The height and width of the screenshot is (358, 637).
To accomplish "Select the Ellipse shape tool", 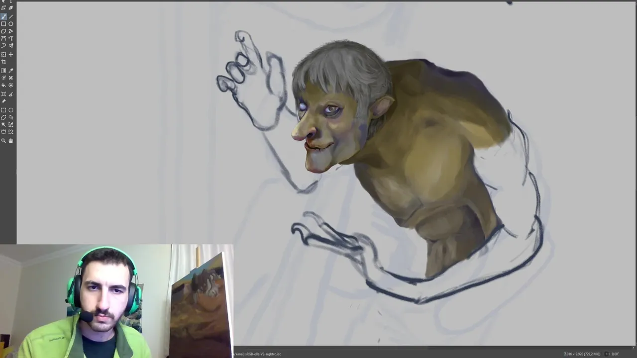I will 10,24.
